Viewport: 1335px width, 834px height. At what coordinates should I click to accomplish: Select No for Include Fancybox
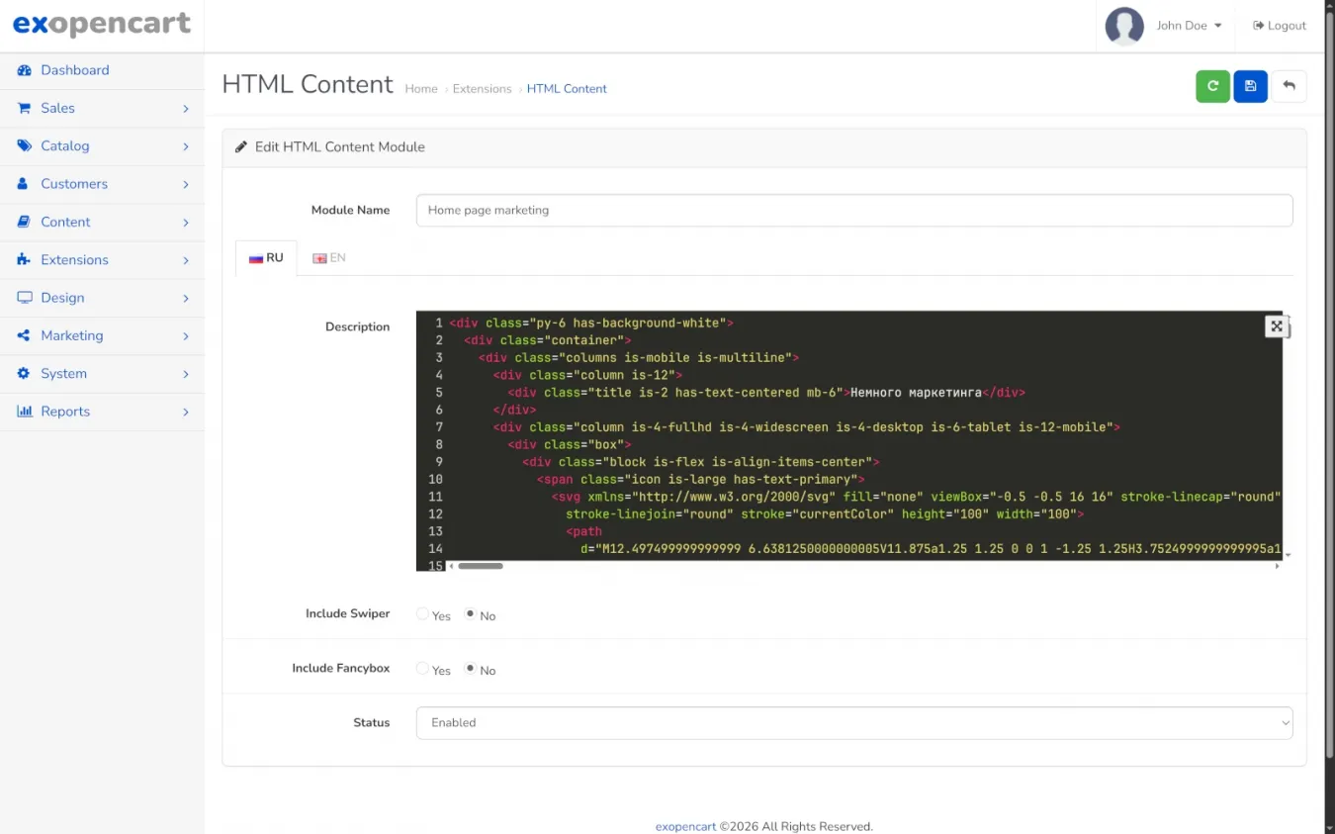click(471, 669)
